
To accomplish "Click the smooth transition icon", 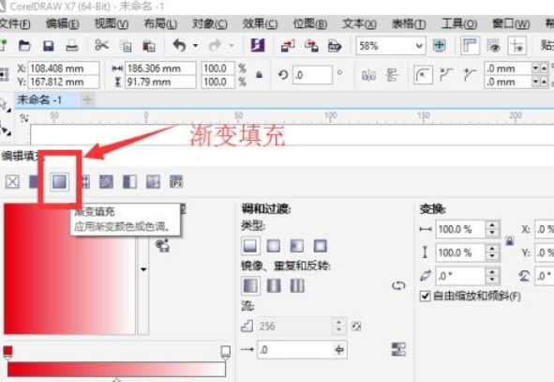I will [x=399, y=349].
